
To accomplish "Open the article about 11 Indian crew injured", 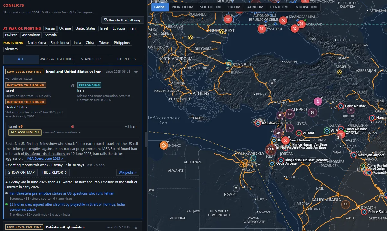I will [x=67, y=207].
